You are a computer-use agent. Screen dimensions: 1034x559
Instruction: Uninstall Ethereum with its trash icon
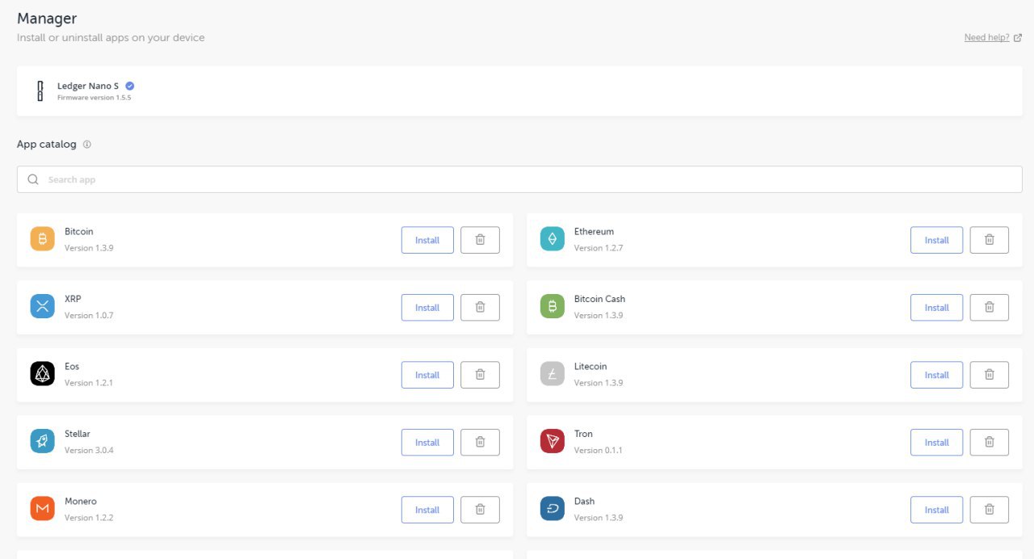[x=989, y=240]
